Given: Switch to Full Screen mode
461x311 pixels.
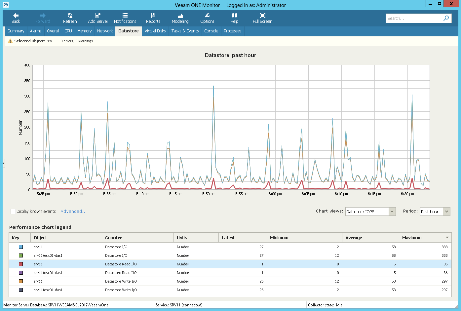Looking at the screenshot, I should click(x=262, y=18).
